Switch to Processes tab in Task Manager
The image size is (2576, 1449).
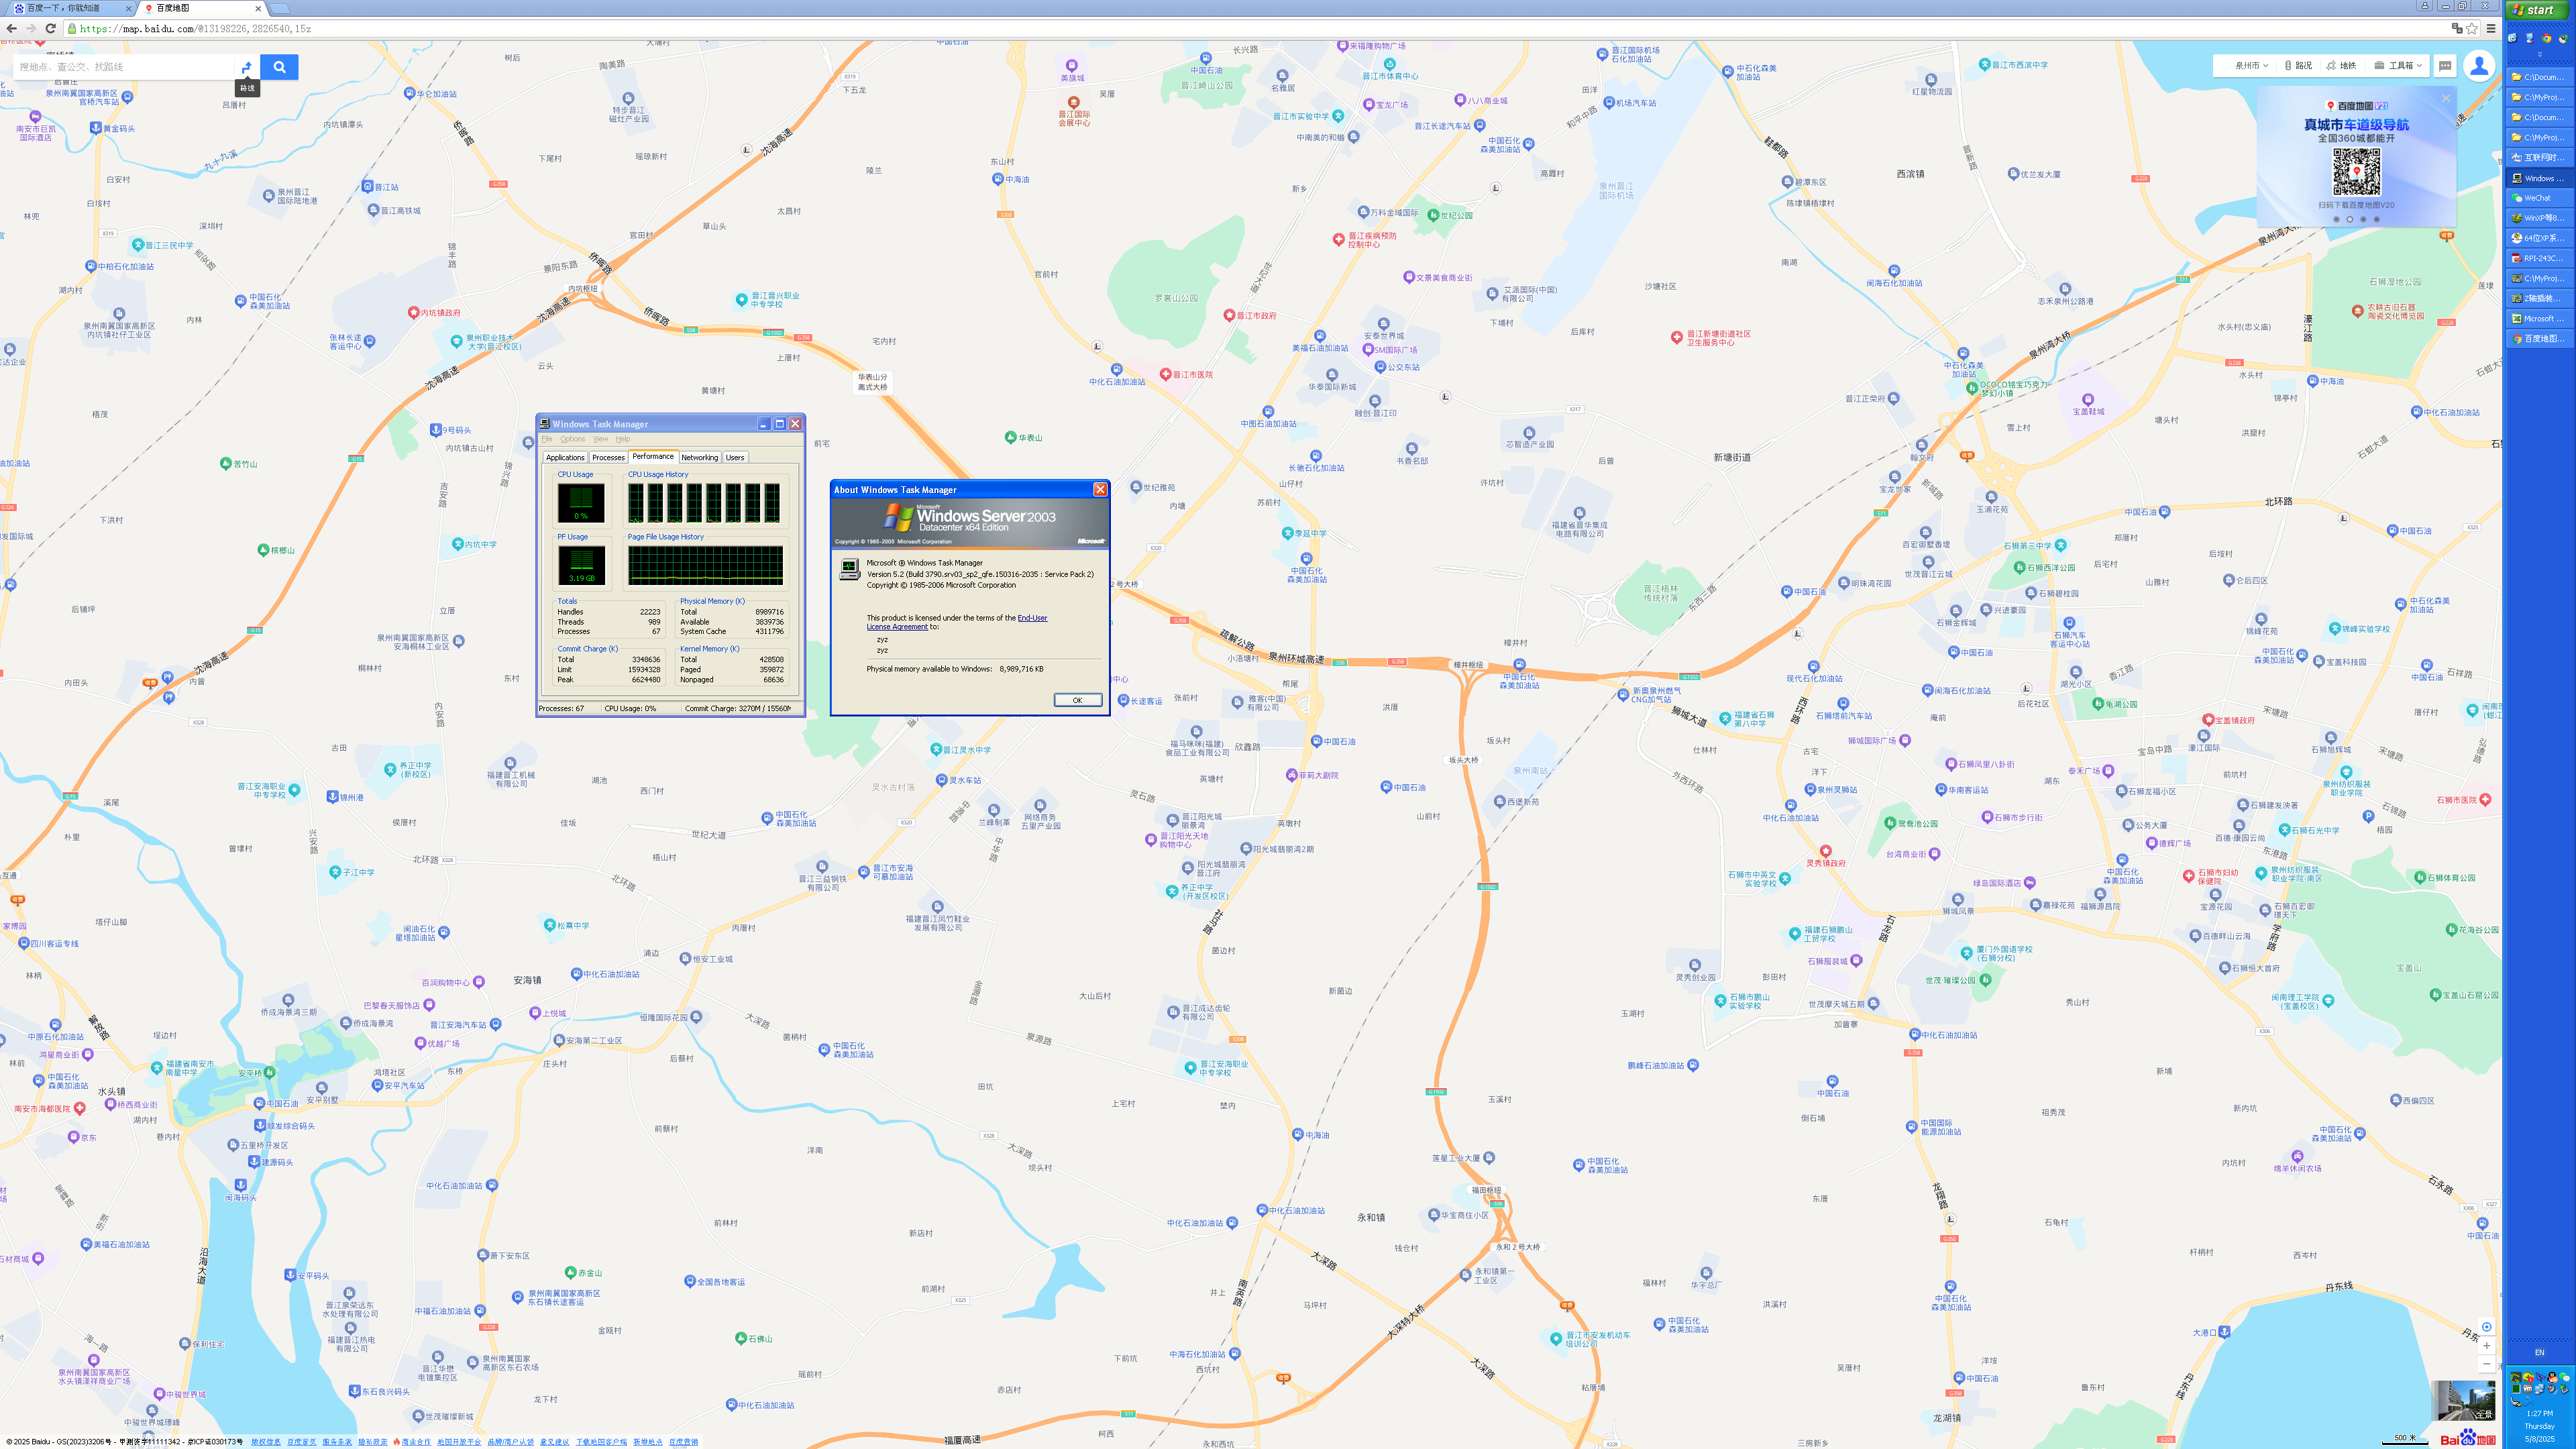(608, 457)
